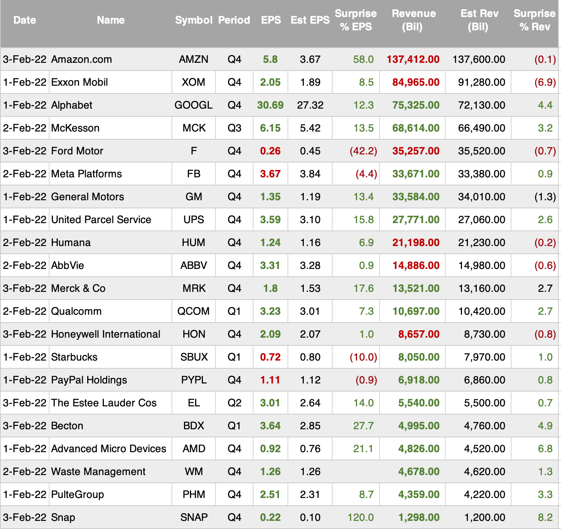The image size is (561, 529).
Task: Click the QCOM symbol cell
Action: pos(194,311)
